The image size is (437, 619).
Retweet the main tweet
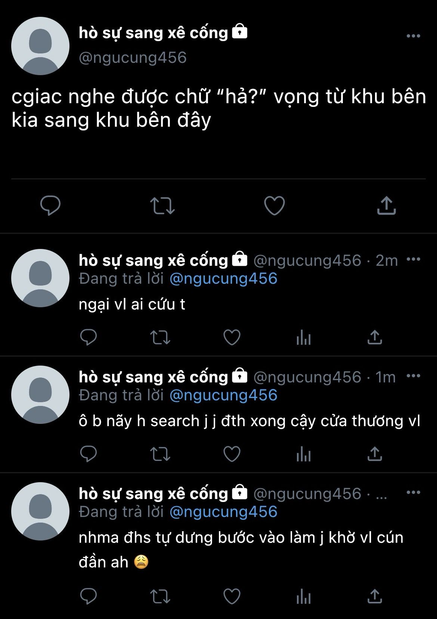(162, 205)
